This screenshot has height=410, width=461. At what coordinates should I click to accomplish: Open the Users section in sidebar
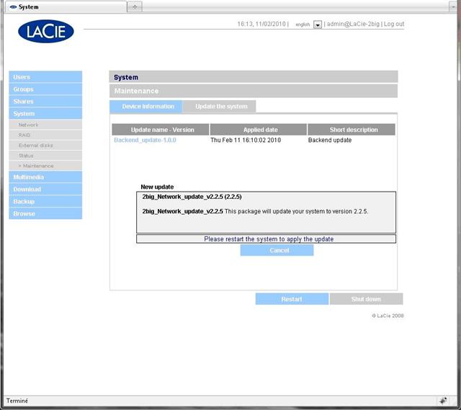point(22,77)
